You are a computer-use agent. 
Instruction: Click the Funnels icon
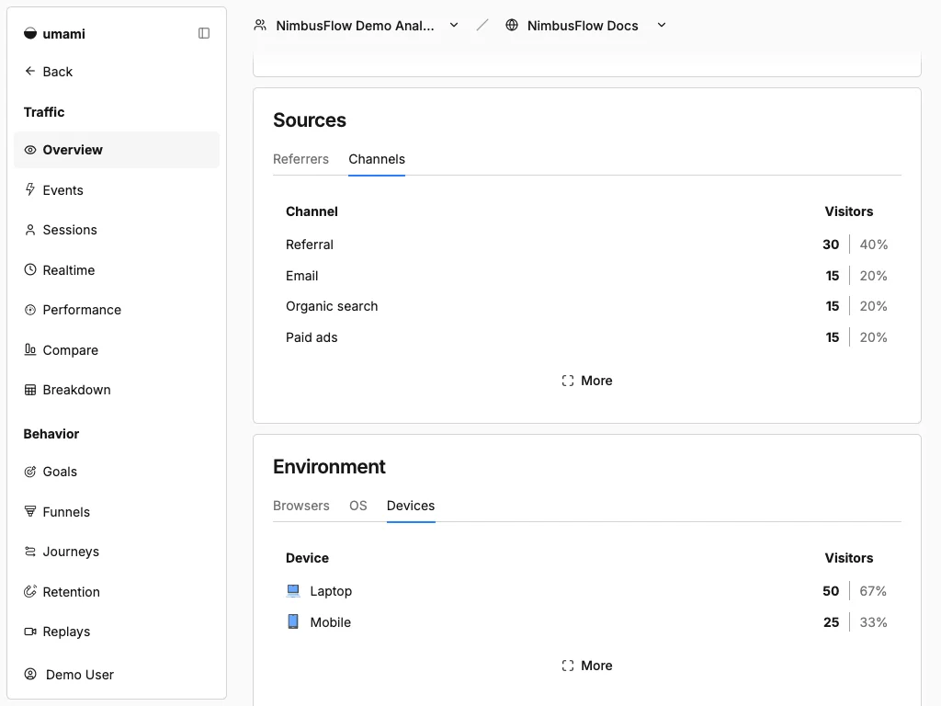tap(30, 511)
